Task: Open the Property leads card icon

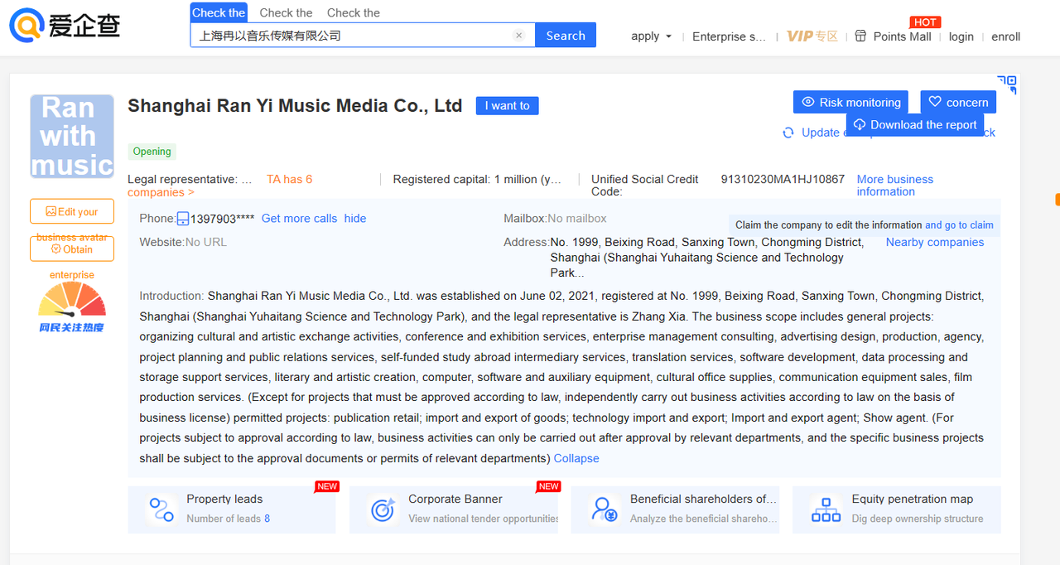Action: [x=161, y=509]
